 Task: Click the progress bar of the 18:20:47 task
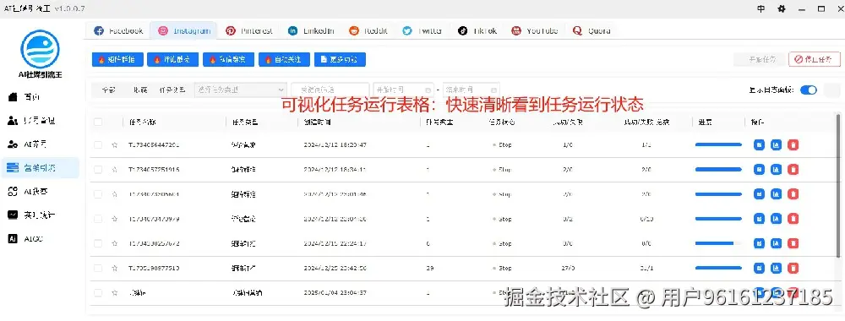[x=718, y=145]
